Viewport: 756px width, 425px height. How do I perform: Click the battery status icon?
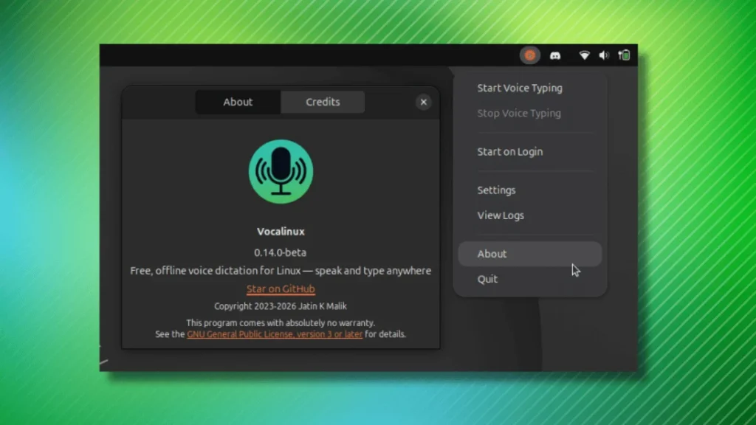(624, 55)
